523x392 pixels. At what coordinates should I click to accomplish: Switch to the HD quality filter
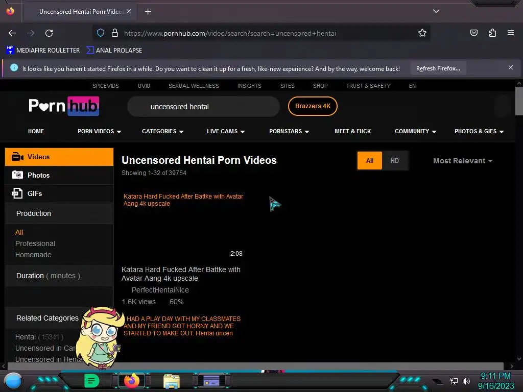pyautogui.click(x=395, y=161)
